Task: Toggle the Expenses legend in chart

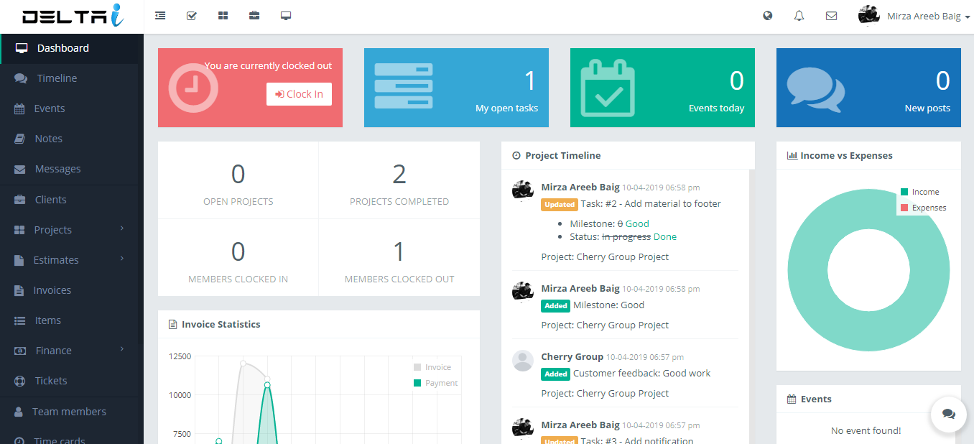Action: point(923,208)
